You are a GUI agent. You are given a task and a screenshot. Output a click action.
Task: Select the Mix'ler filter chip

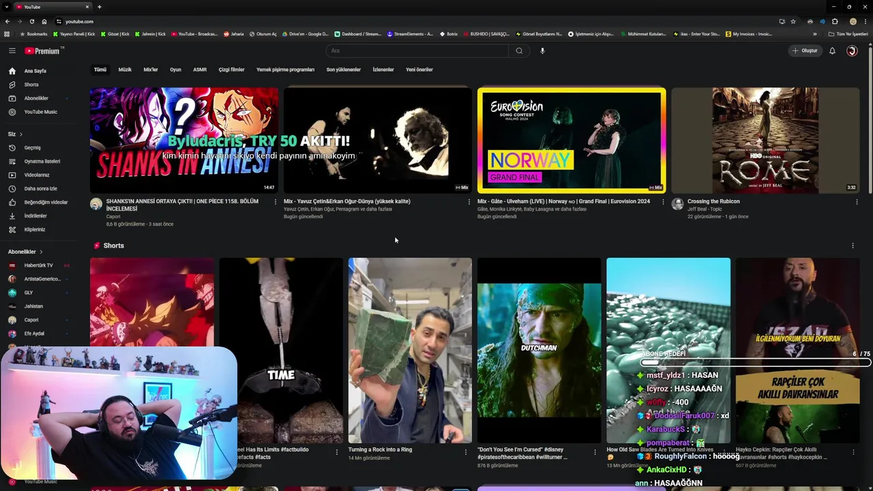click(x=151, y=70)
